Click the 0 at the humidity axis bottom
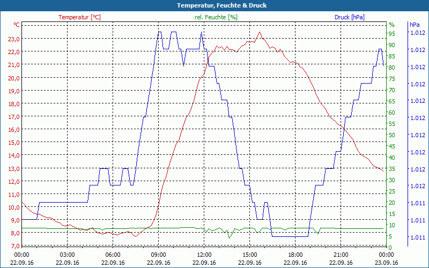This screenshot has height=268, width=429. tap(390, 248)
